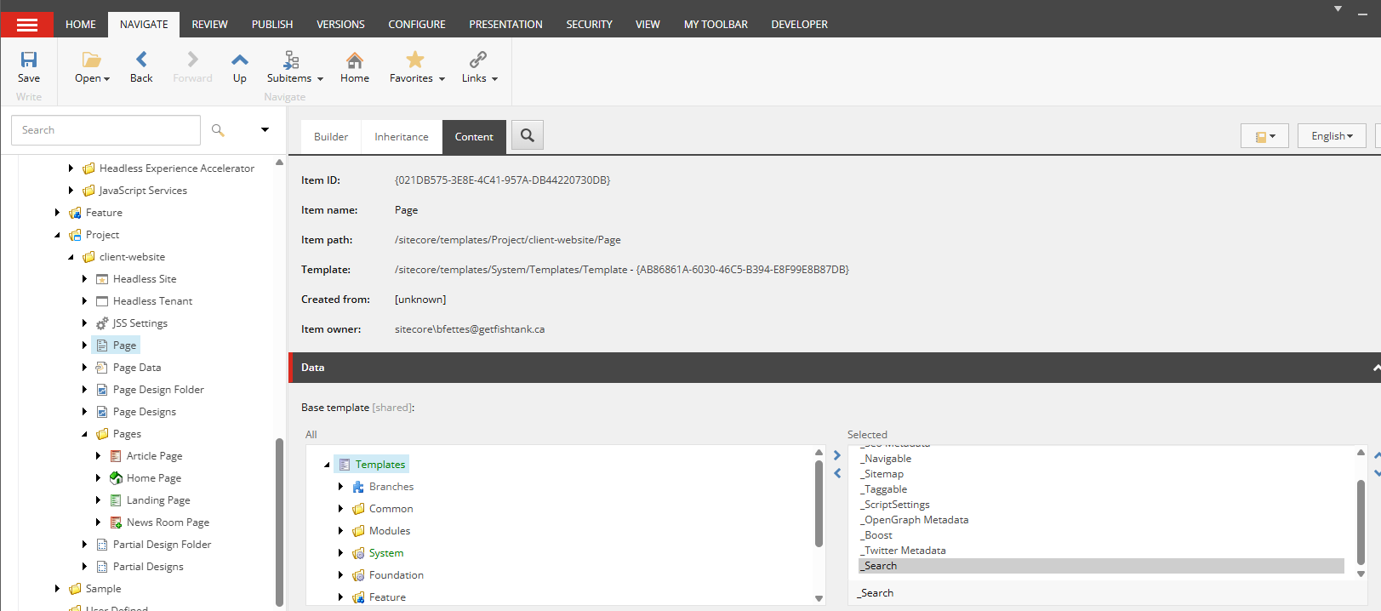
Task: Open the PRESENTATION ribbon tab
Action: [505, 25]
